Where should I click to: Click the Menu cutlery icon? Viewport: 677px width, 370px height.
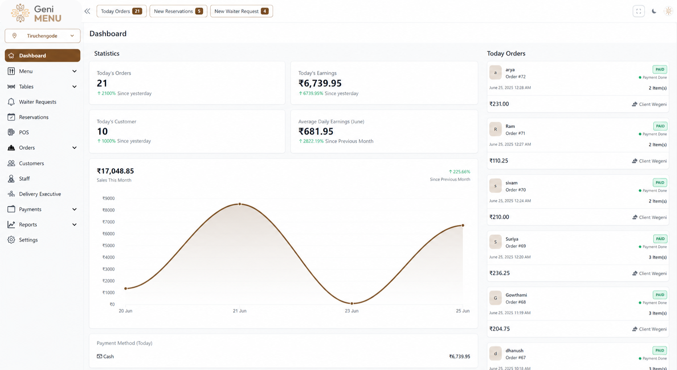11,71
